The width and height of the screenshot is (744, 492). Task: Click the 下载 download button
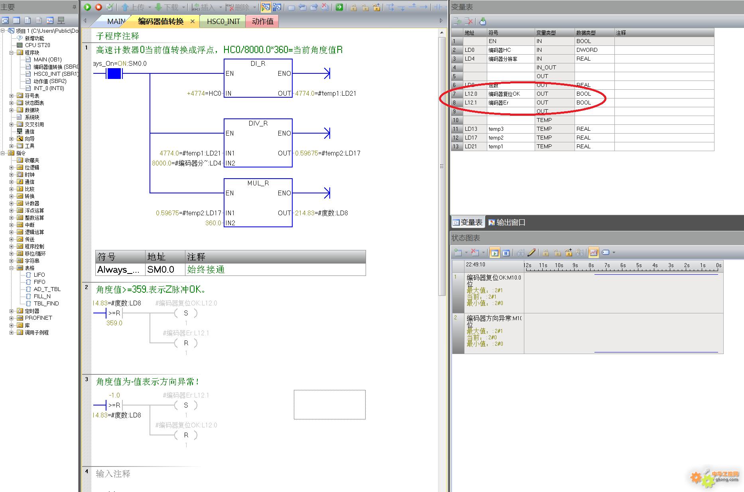coord(167,7)
